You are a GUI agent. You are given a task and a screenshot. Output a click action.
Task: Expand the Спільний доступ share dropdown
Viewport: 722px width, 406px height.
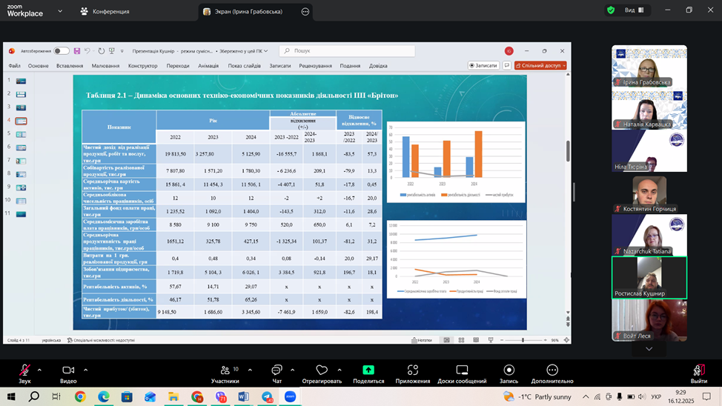tap(564, 65)
